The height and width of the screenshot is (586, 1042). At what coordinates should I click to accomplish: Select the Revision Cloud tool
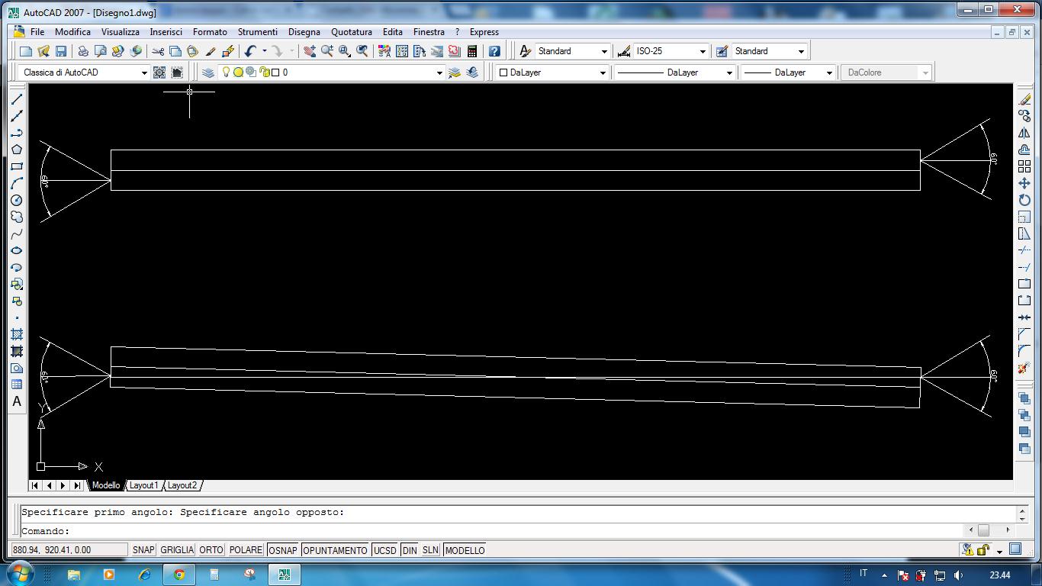click(17, 217)
